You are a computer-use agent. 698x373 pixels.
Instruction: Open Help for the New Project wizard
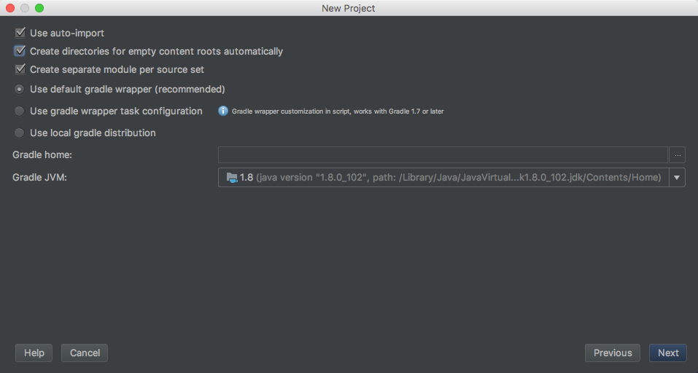34,353
